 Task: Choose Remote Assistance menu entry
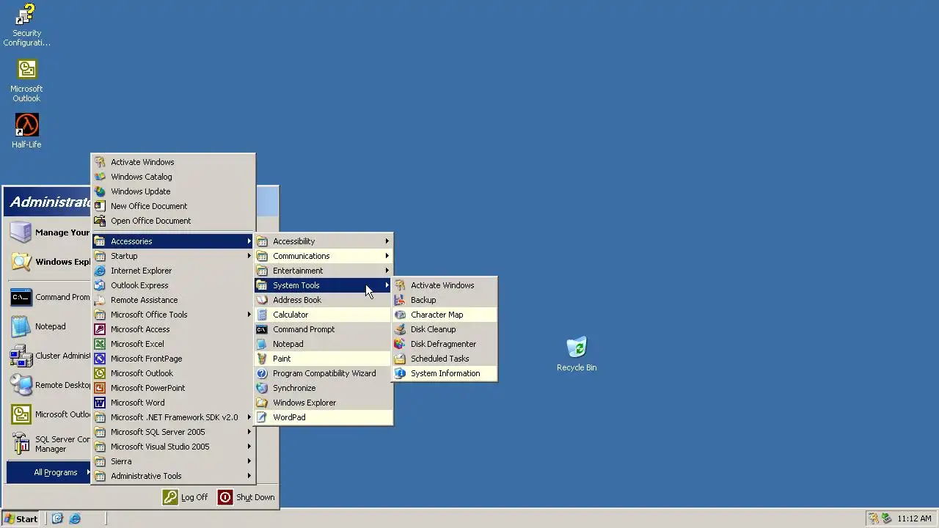[173, 300]
